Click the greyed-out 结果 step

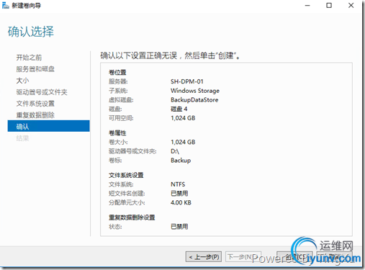(x=22, y=138)
